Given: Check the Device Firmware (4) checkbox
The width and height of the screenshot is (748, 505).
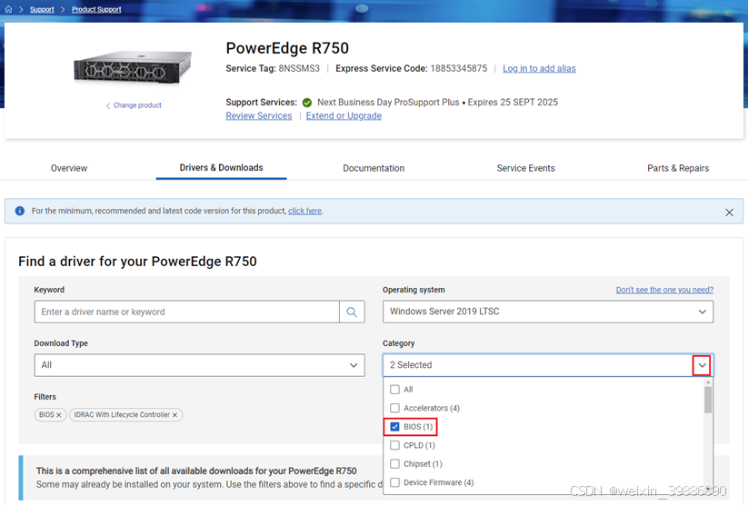Looking at the screenshot, I should (x=394, y=482).
